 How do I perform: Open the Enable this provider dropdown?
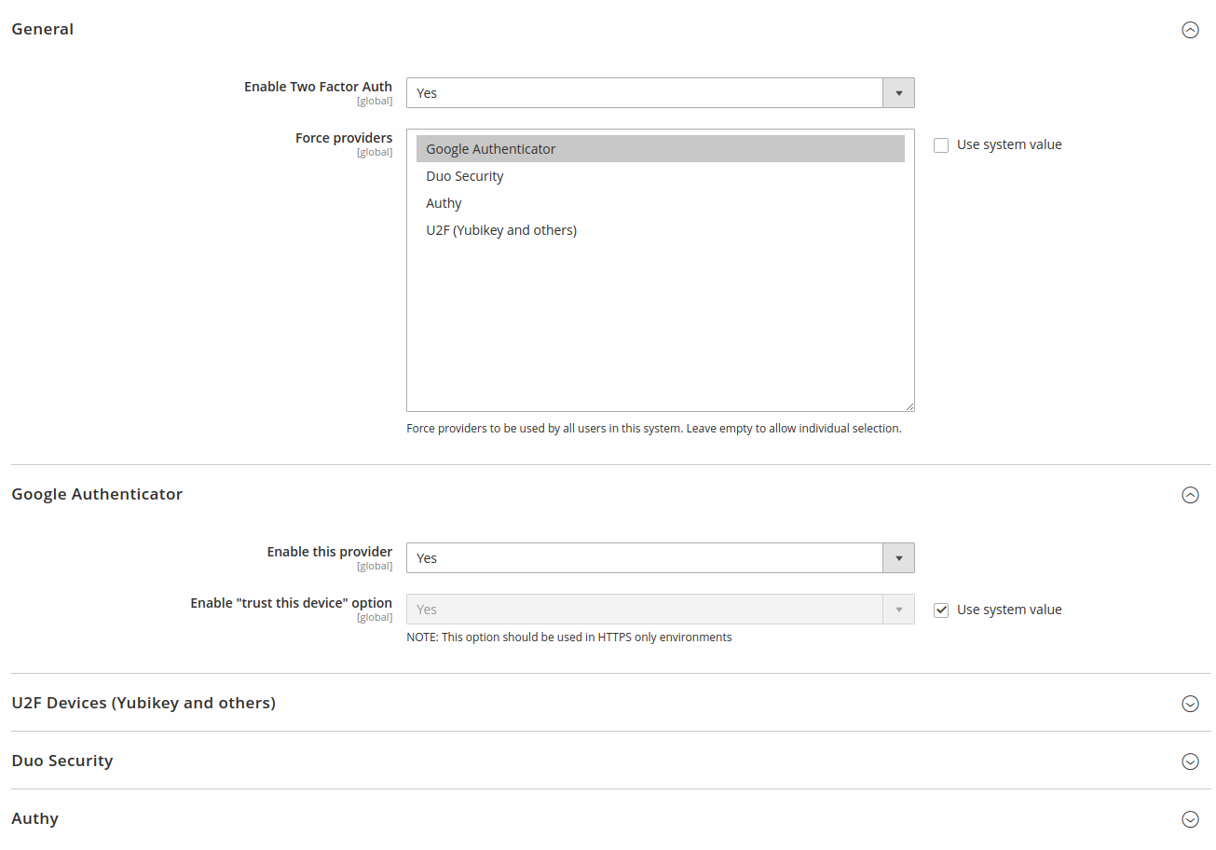coord(652,557)
